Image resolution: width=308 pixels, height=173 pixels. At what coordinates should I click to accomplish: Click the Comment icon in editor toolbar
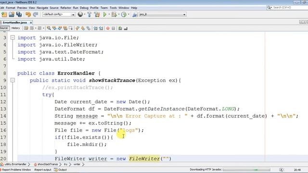(120, 28)
